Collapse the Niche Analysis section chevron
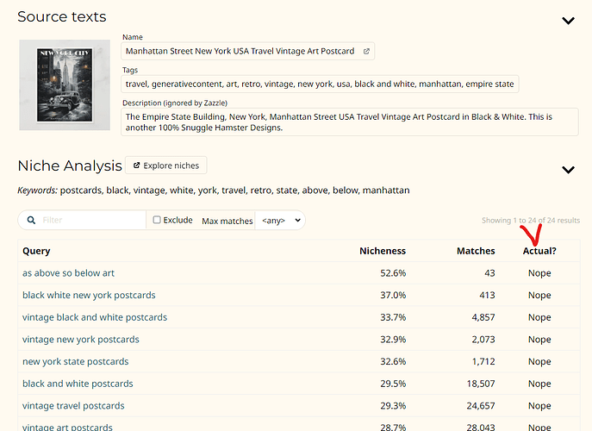Viewport: 592px width, 431px height. (x=568, y=170)
